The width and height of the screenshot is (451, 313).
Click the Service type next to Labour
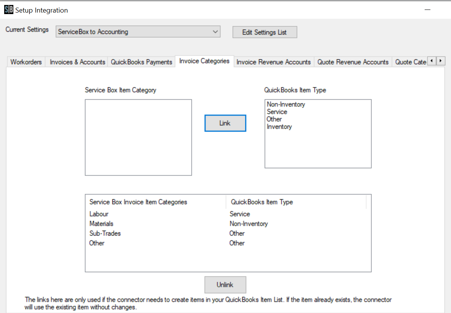pyautogui.click(x=240, y=214)
